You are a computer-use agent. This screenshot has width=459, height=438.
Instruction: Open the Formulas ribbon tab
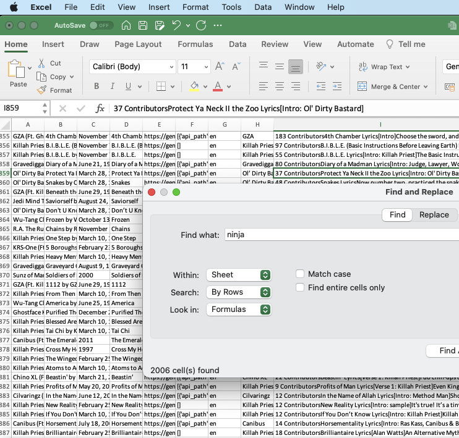coord(195,44)
